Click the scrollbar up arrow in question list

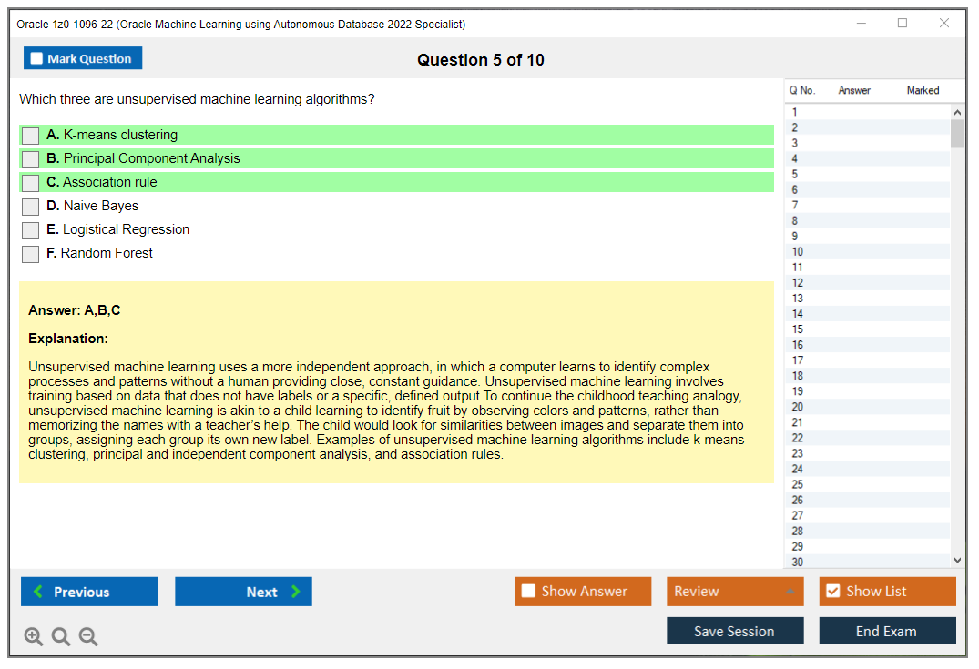[957, 111]
